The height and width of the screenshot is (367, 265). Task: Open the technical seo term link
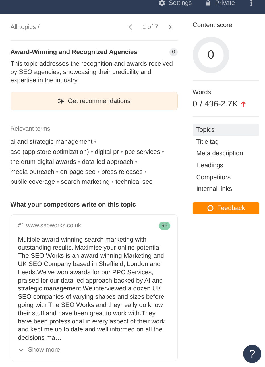click(x=134, y=182)
